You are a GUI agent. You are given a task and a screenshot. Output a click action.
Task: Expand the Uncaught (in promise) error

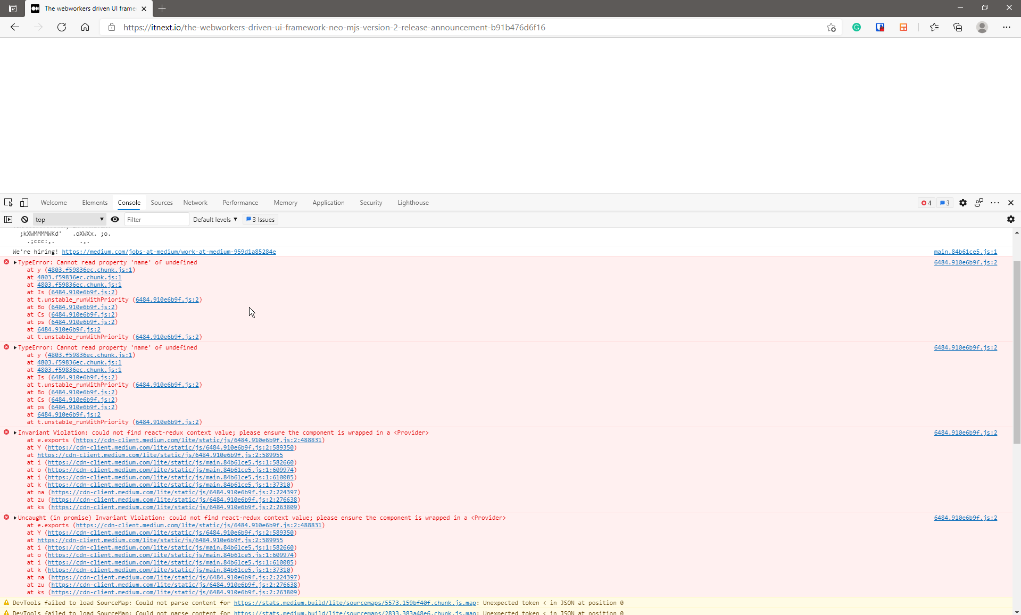pyautogui.click(x=15, y=518)
